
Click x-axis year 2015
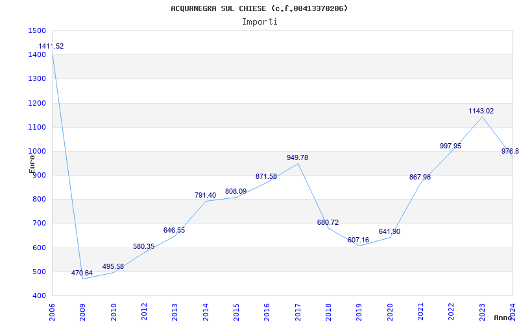coord(236,312)
